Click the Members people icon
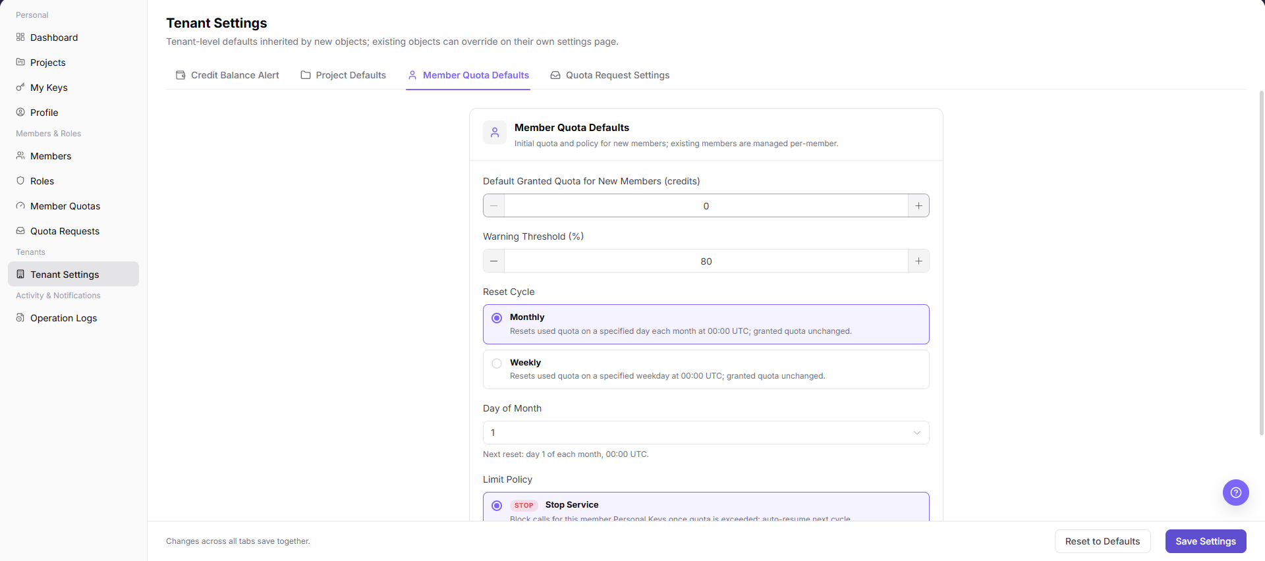The width and height of the screenshot is (1265, 561). 20,155
